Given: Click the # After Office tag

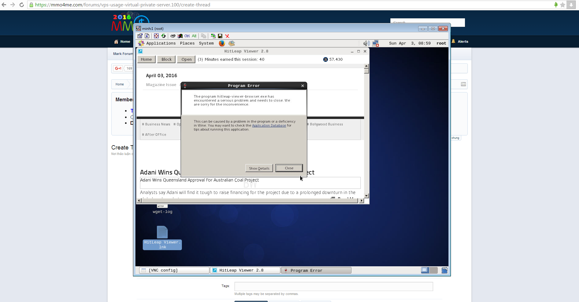Looking at the screenshot, I should 154,135.
